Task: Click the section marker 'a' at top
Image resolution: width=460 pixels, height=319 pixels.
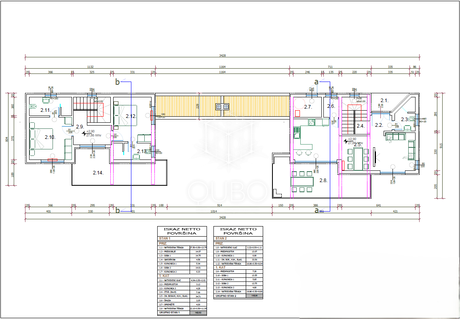Action: [317, 82]
